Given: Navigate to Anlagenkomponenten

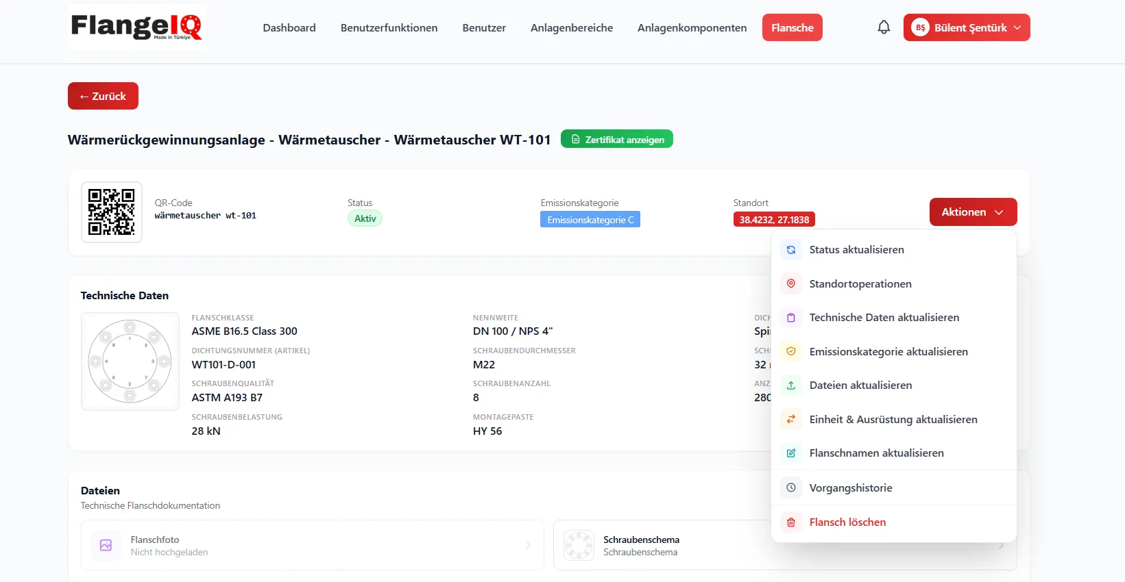Looking at the screenshot, I should coord(692,27).
